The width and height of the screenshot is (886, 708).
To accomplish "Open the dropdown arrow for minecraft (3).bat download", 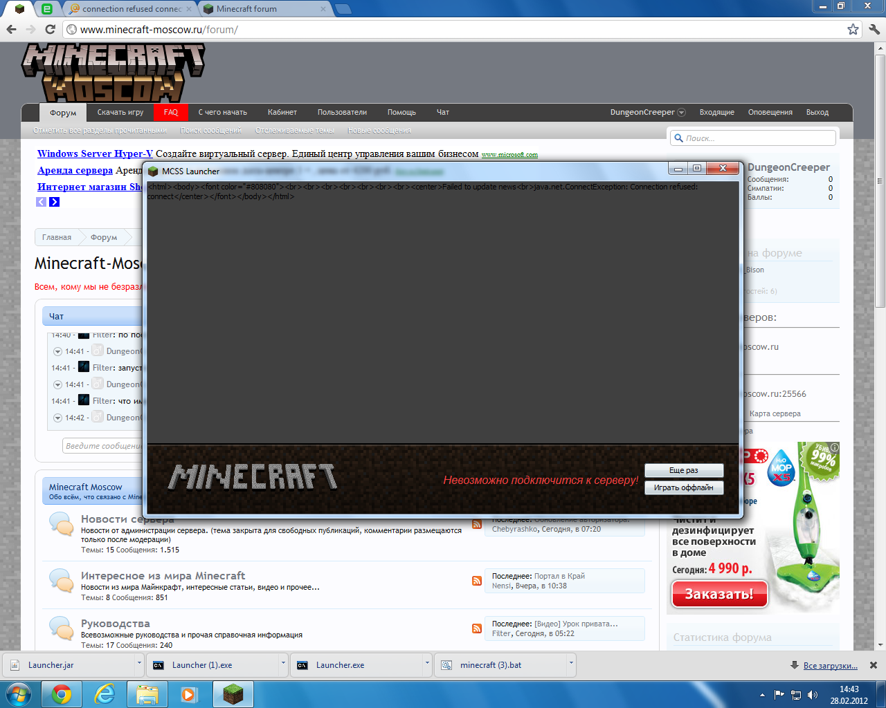I will (x=571, y=663).
